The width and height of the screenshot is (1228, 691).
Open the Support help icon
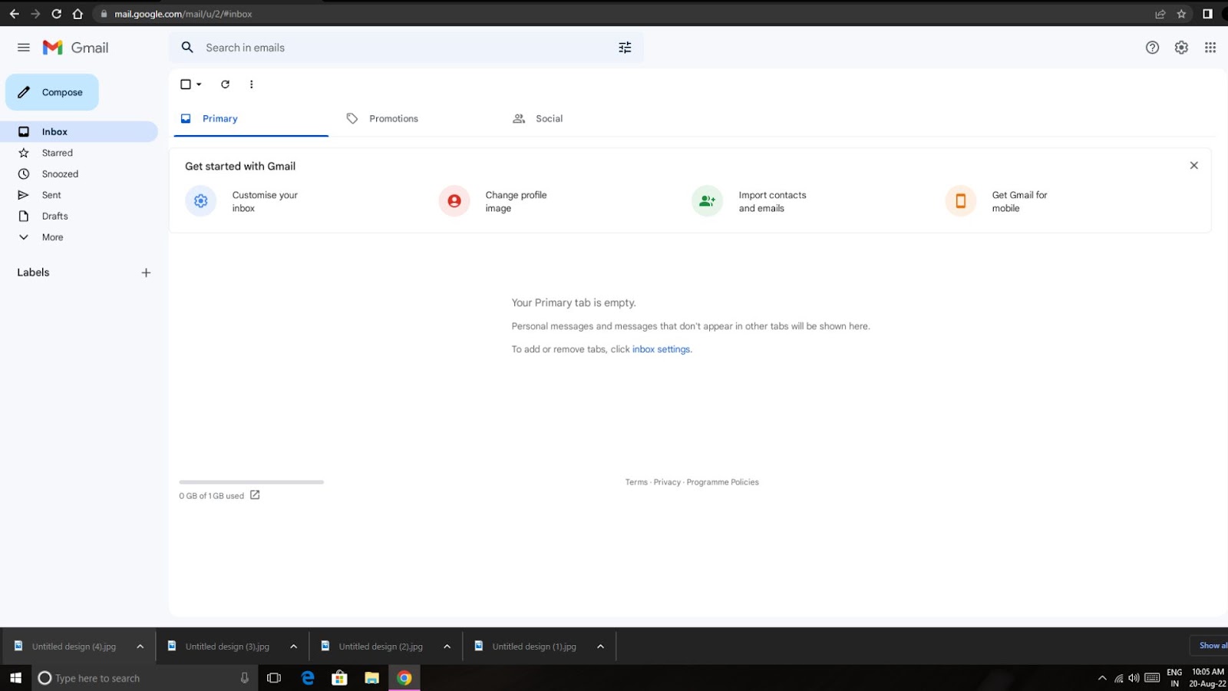click(x=1152, y=48)
